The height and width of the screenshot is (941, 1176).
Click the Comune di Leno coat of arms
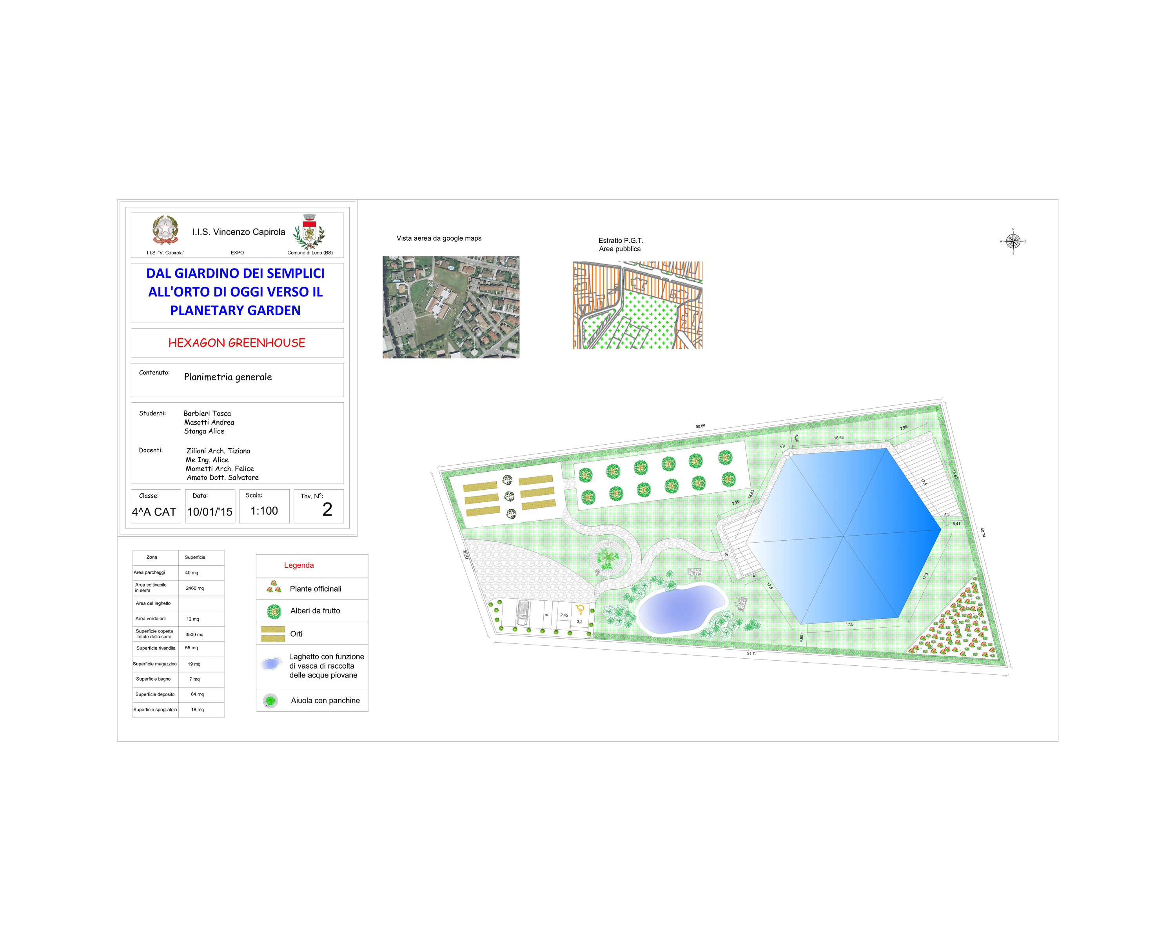pos(309,231)
